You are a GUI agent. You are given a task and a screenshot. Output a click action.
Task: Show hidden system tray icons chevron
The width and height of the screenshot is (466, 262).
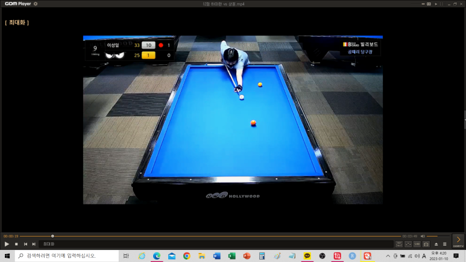click(388, 256)
